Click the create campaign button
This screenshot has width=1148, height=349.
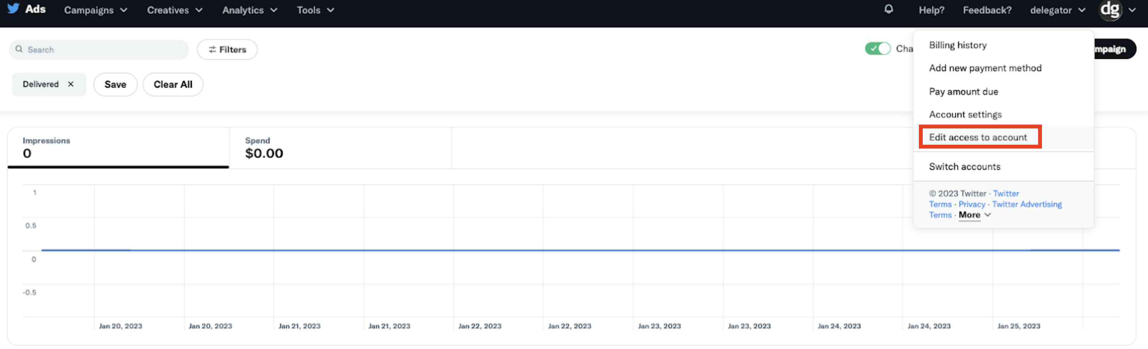1115,49
